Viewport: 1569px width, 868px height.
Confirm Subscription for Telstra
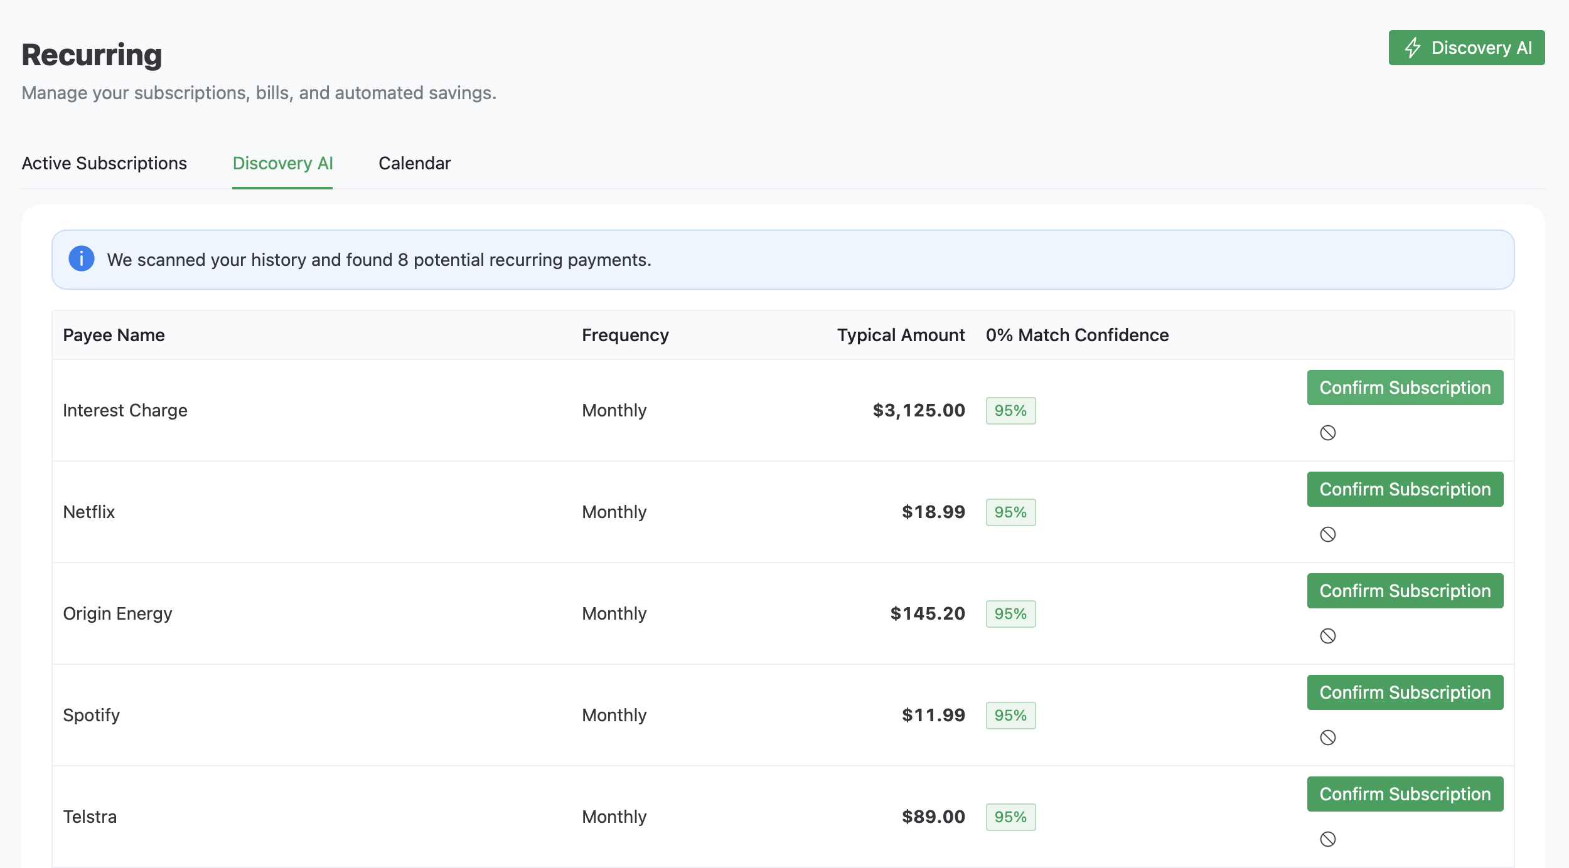(x=1405, y=794)
